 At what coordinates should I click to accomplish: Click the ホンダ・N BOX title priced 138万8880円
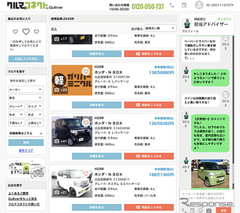pos(108,72)
